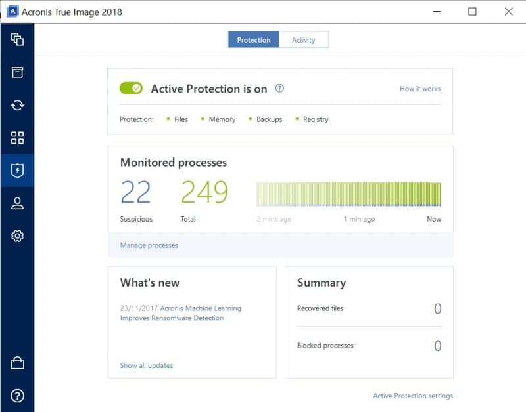Click the Manage processes link
The image size is (526, 412).
[x=149, y=245]
